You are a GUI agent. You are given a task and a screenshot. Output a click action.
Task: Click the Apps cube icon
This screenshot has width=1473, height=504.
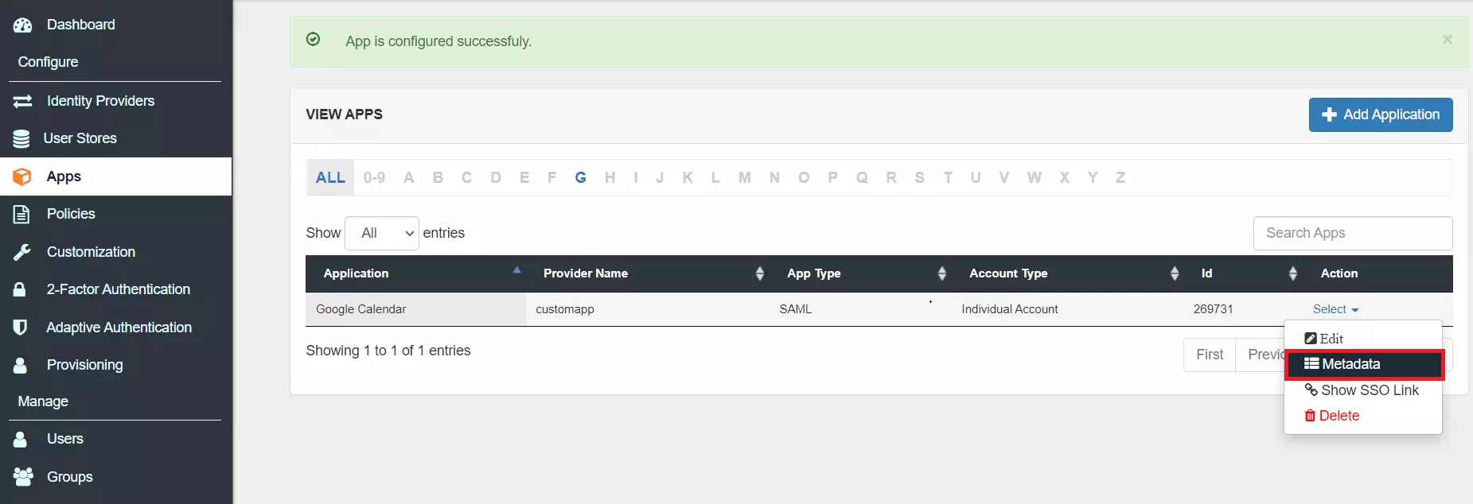point(22,176)
